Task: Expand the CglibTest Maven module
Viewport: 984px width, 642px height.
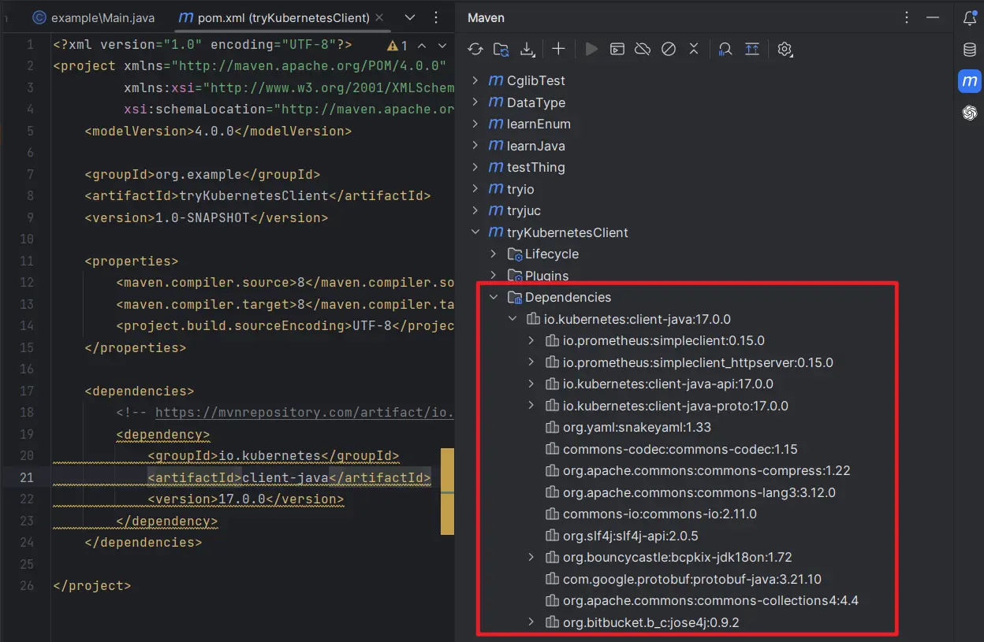Action: [x=475, y=80]
